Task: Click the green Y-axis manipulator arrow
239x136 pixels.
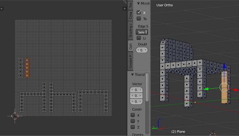Action: [x=206, y=89]
